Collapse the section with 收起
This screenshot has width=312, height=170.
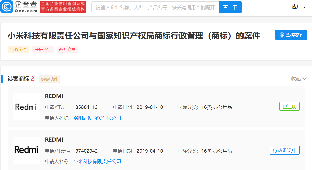coord(299,79)
